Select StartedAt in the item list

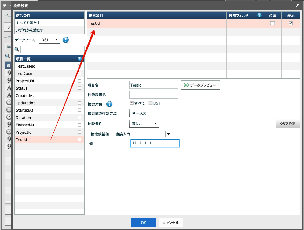(45, 110)
